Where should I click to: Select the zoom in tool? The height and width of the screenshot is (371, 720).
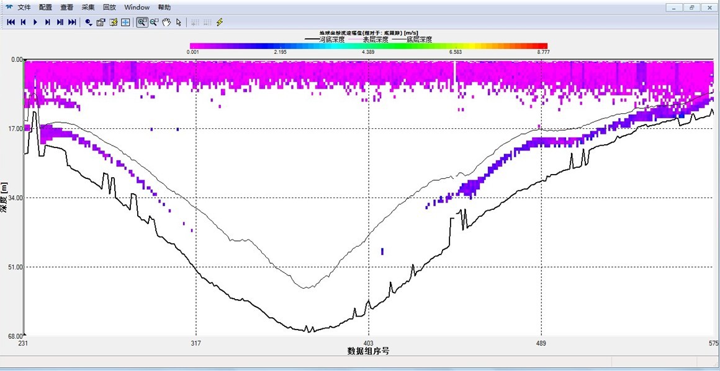[x=142, y=22]
